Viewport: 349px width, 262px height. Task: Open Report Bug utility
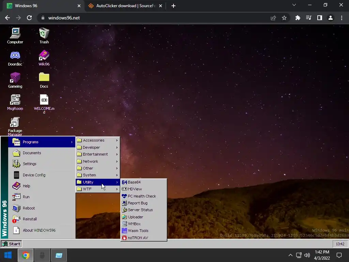click(x=143, y=203)
